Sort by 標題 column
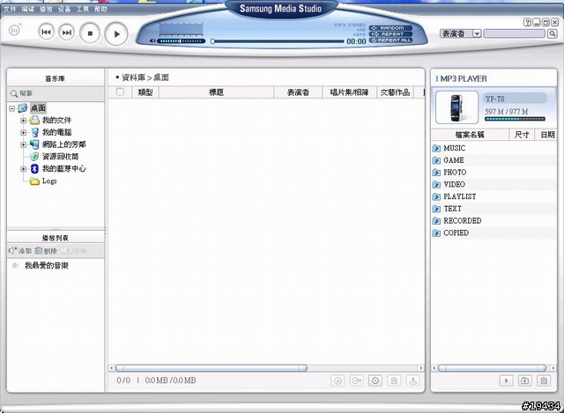564x413 pixels. point(216,92)
